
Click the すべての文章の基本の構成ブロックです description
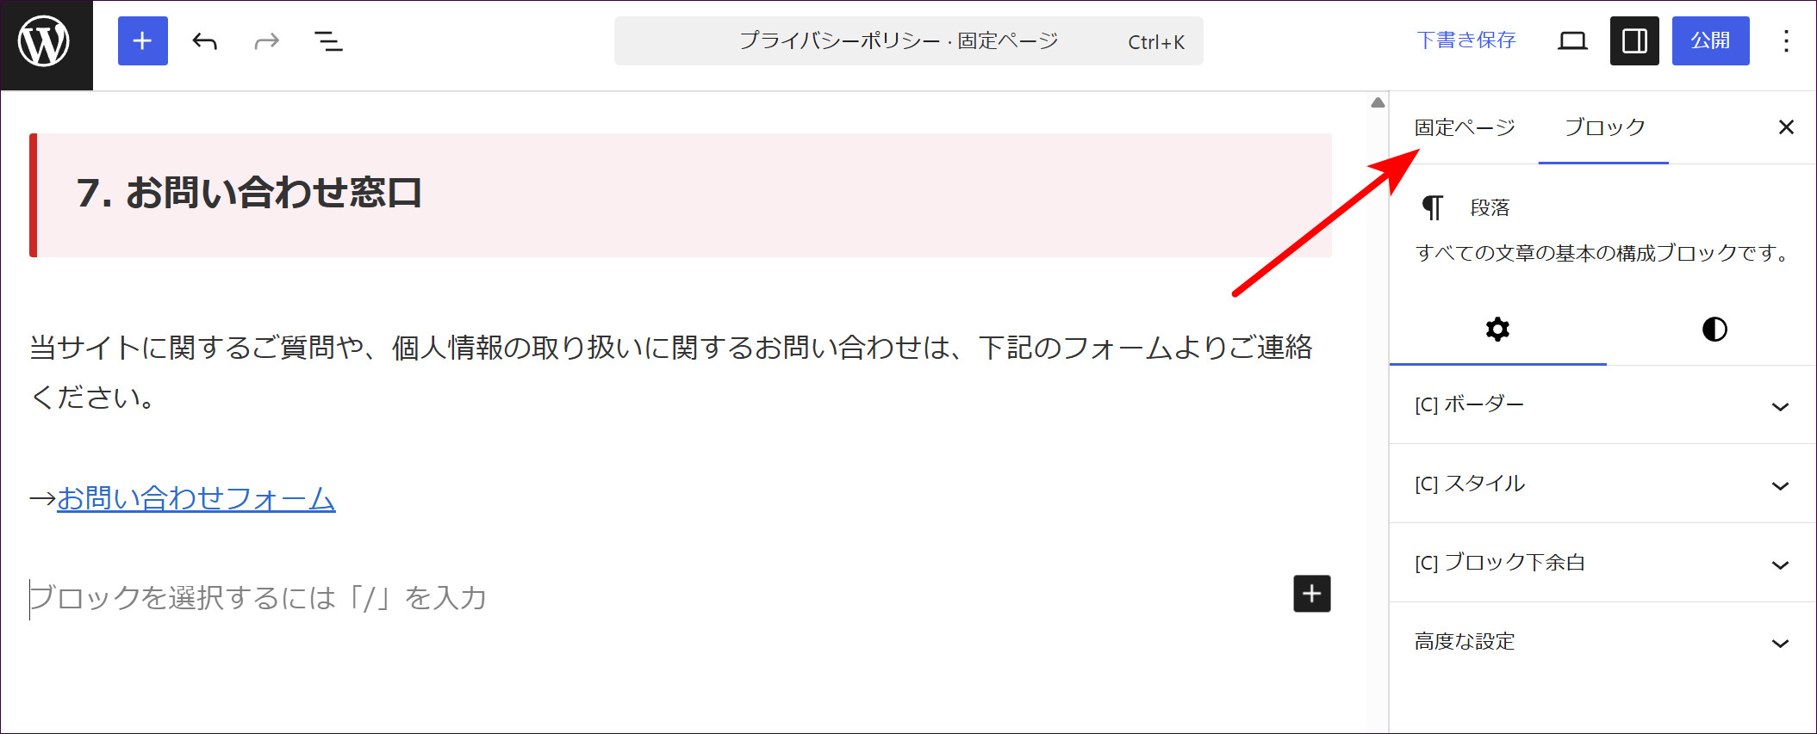(x=1604, y=253)
